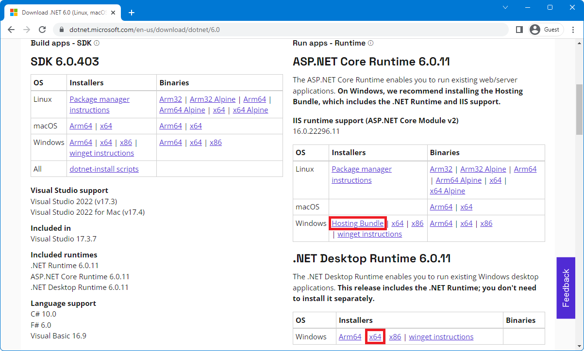Download SDK Linux Arm64 Alpine binaries
This screenshot has width=584, height=351.
coord(182,110)
